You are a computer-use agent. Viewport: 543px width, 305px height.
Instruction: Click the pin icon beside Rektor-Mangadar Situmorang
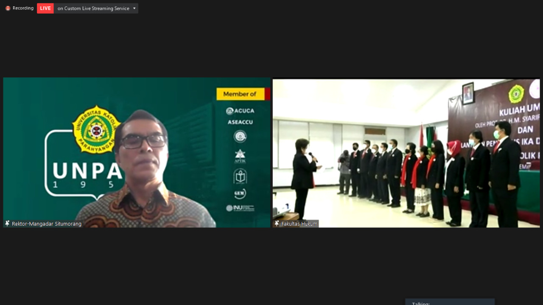pos(7,224)
